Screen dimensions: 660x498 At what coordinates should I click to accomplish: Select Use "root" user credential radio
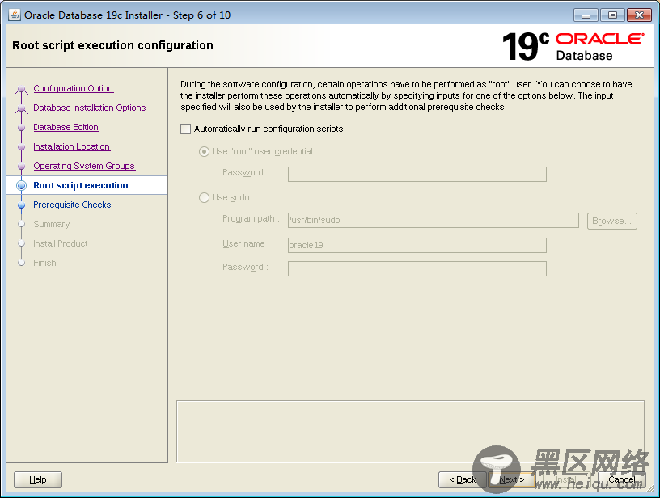pos(204,151)
